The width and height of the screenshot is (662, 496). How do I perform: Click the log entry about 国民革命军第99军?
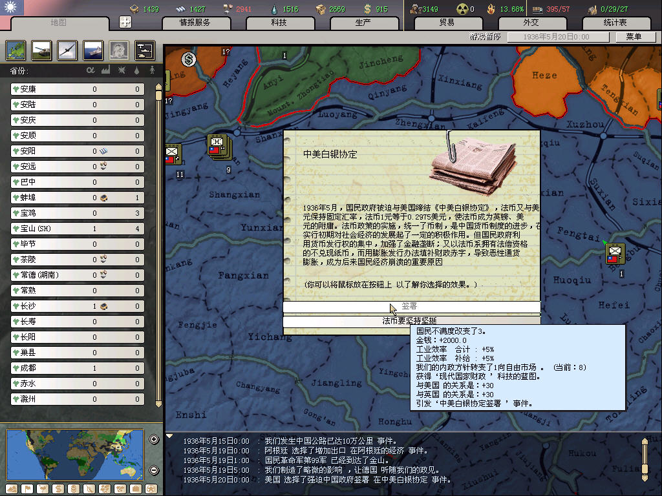pyautogui.click(x=326, y=460)
